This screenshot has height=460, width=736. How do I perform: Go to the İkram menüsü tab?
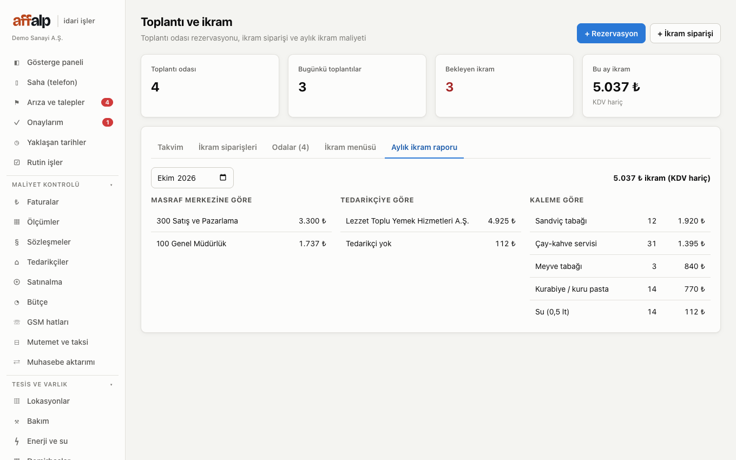[350, 147]
